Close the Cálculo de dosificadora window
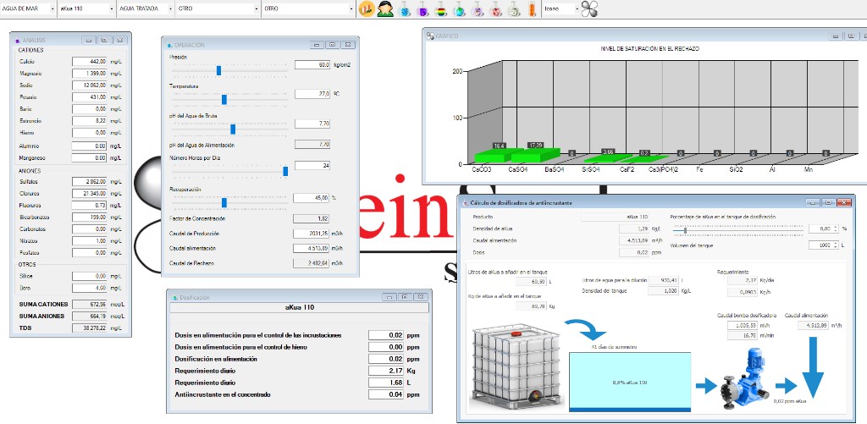Image resolution: width=867 pixels, height=424 pixels. tap(844, 202)
